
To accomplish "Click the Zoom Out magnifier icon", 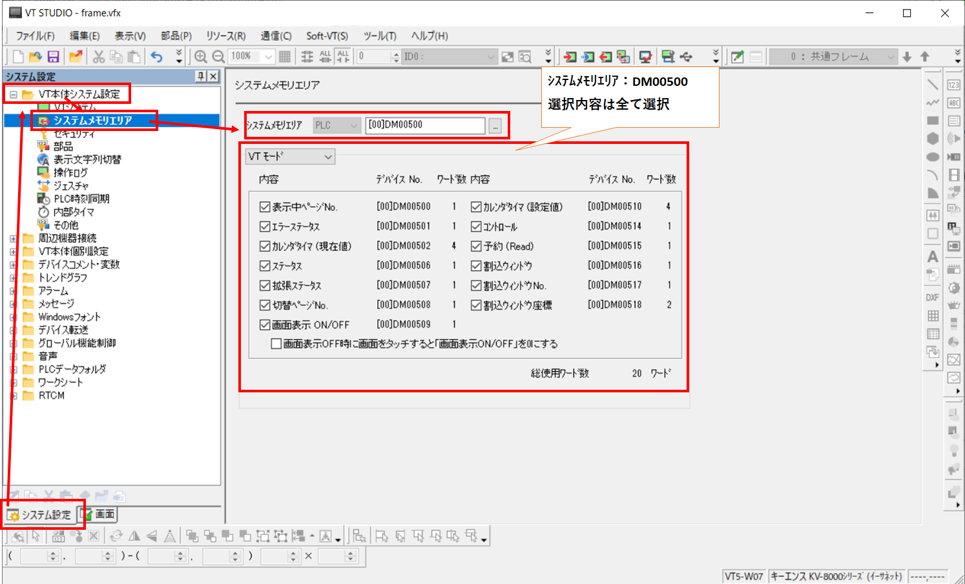I will click(x=218, y=57).
